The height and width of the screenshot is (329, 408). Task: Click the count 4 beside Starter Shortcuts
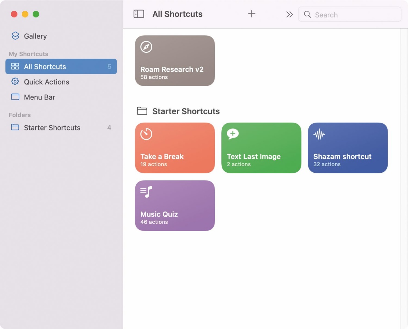(x=109, y=128)
